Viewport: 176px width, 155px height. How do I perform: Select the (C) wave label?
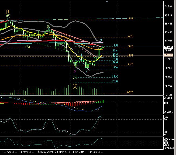(75, 77)
